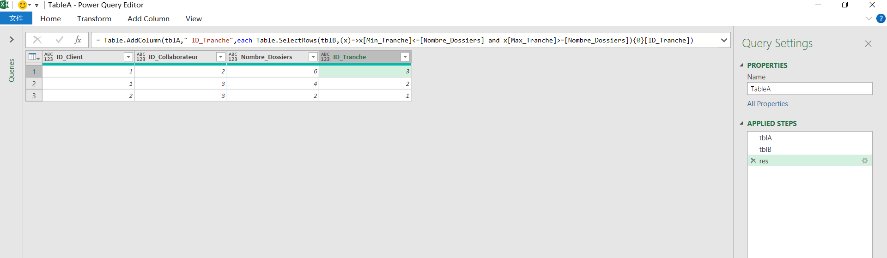Select the tblA applied step
The width and height of the screenshot is (887, 258).
(809, 138)
